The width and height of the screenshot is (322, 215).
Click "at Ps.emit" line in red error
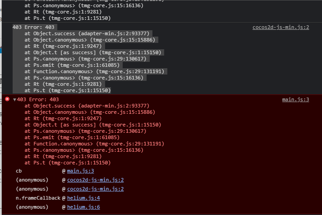pyautogui.click(x=72, y=137)
